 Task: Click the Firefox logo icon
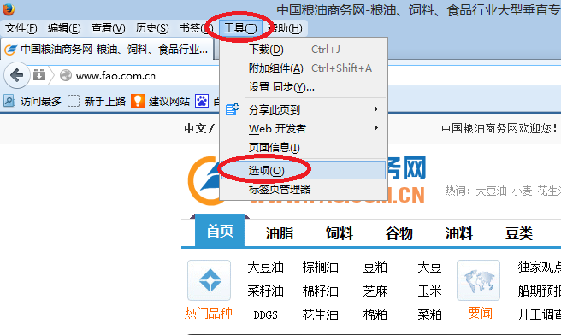(9, 9)
